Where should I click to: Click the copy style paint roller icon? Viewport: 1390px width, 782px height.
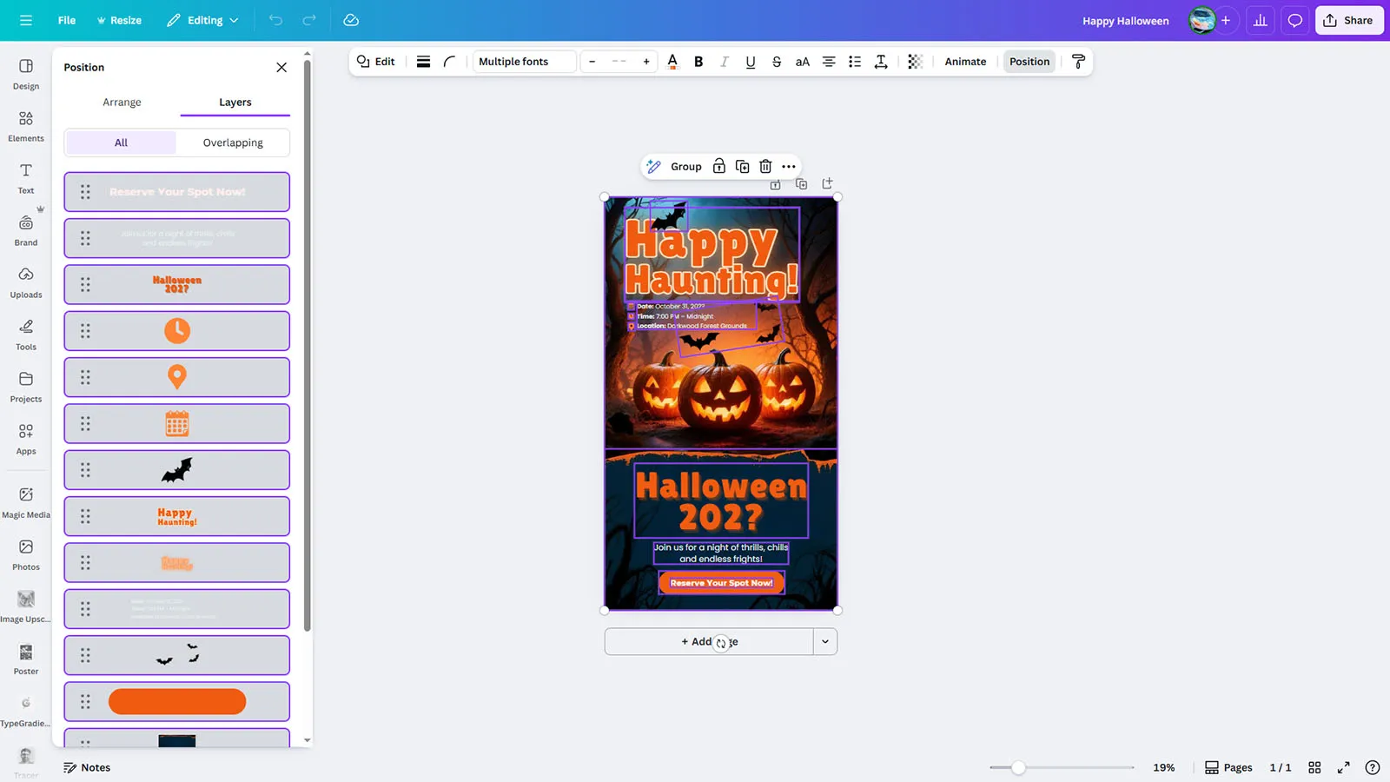[x=1078, y=62]
